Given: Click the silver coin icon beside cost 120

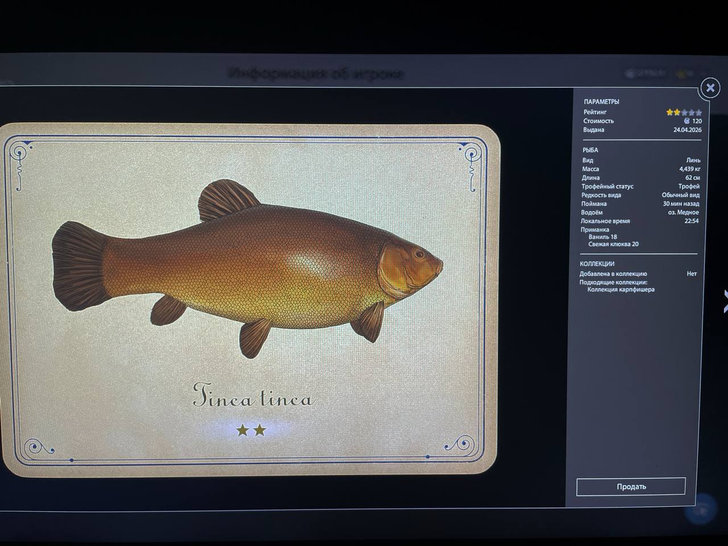Looking at the screenshot, I should click(x=686, y=121).
